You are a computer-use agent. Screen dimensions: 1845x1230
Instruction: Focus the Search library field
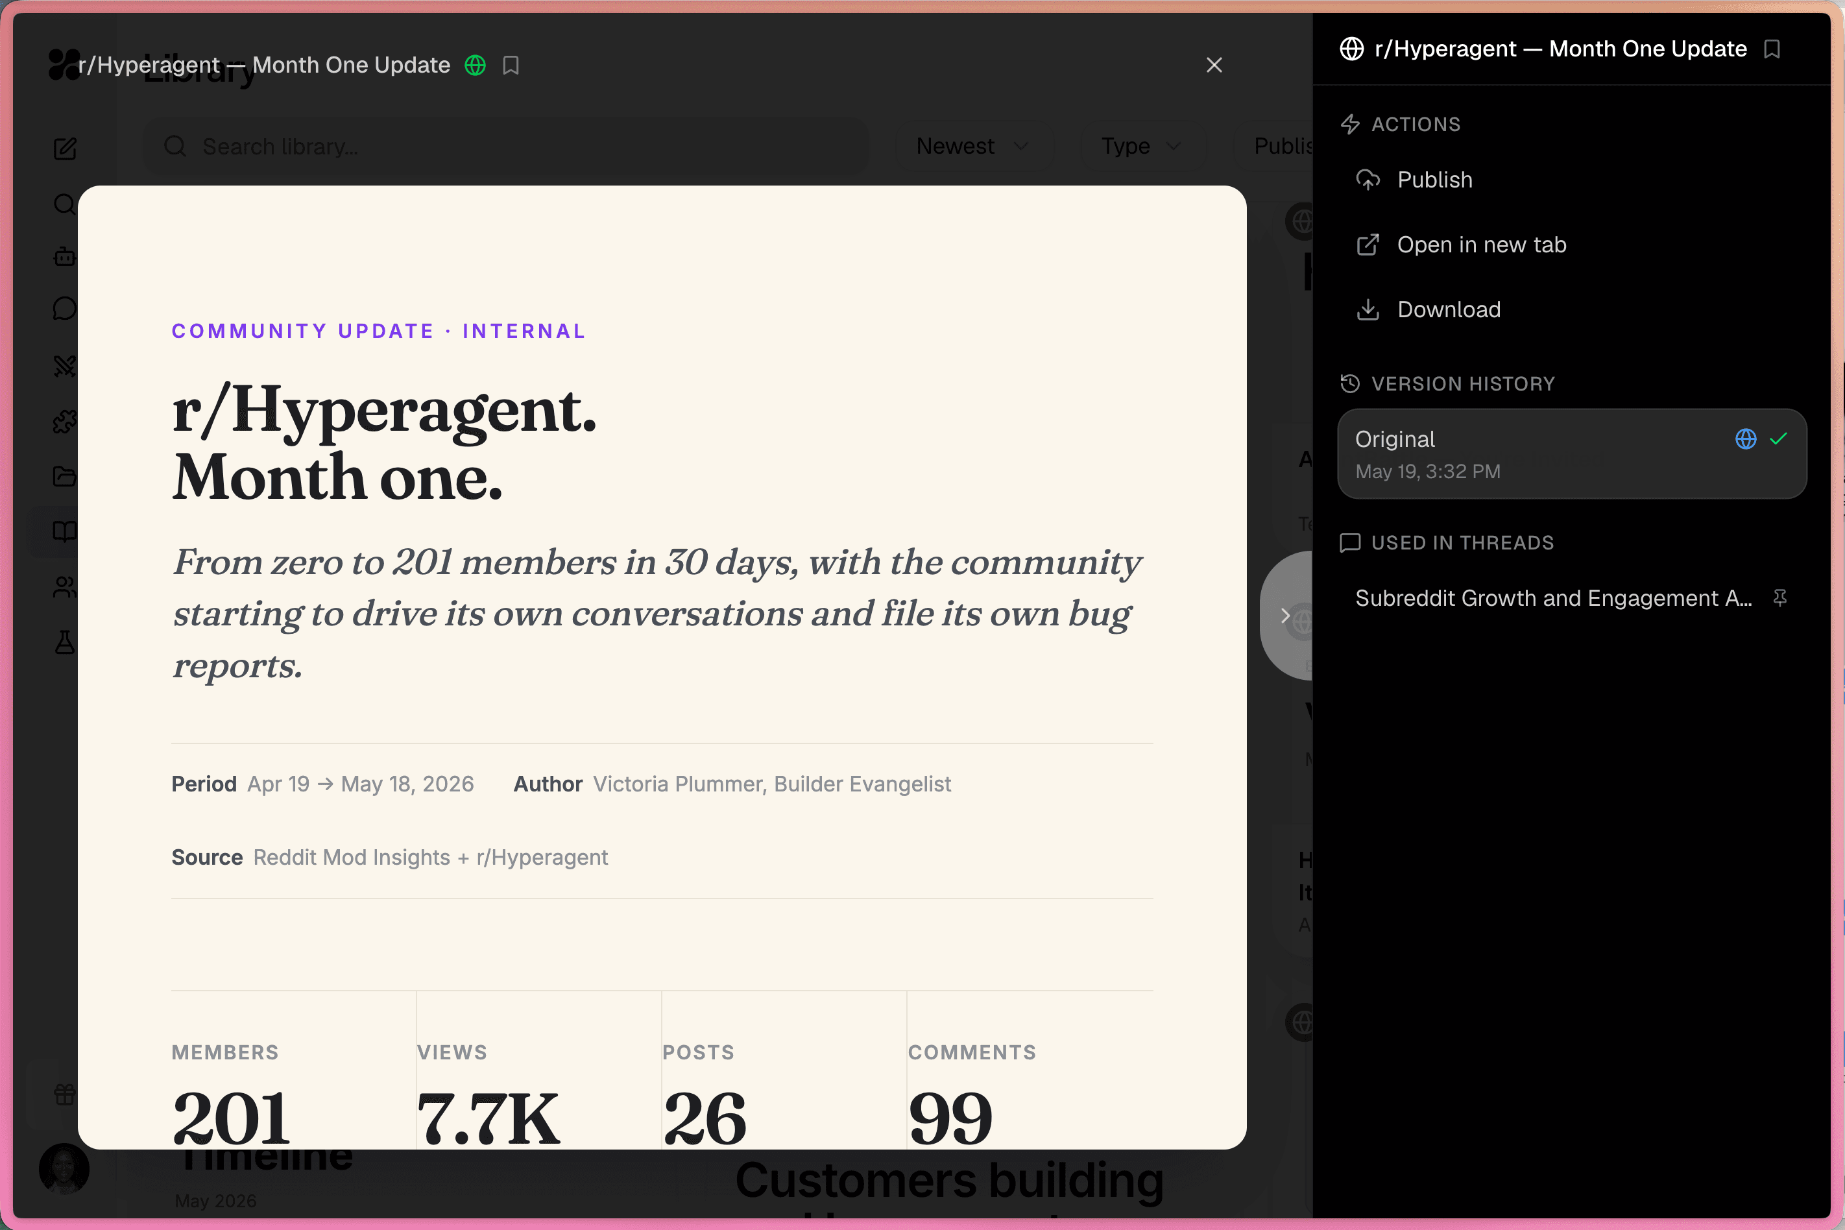point(506,147)
